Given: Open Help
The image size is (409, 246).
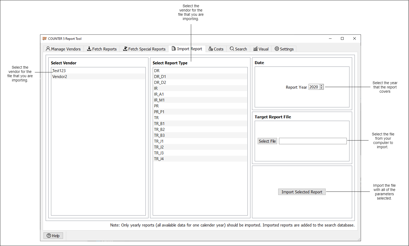Looking at the screenshot, I should [x=53, y=236].
